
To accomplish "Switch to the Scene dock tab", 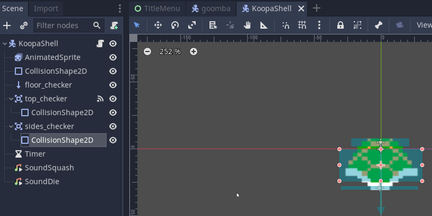I will coord(12,8).
